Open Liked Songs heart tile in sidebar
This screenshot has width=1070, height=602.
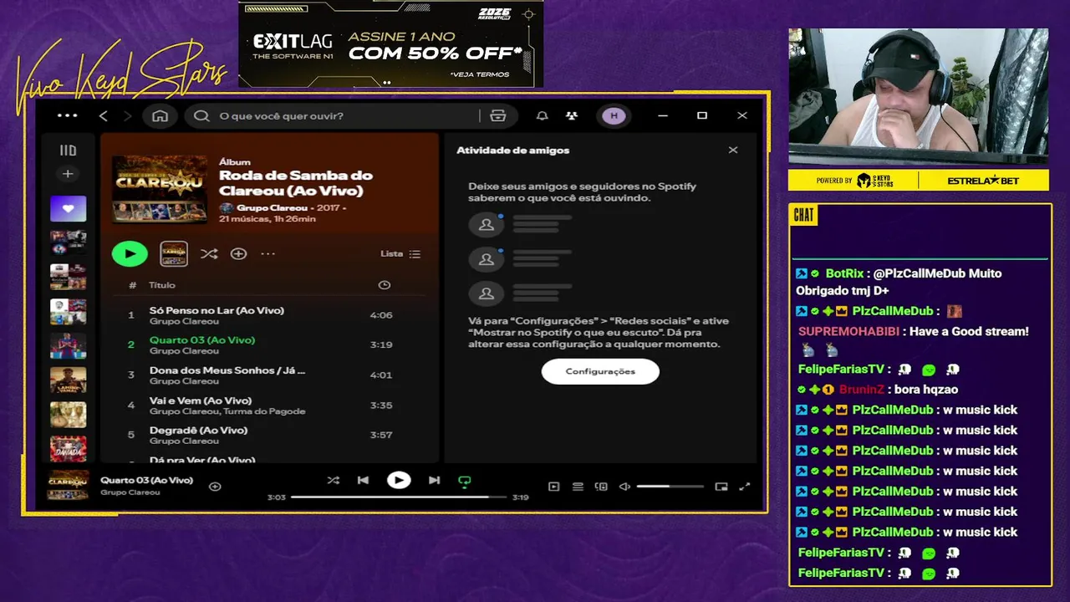69,209
